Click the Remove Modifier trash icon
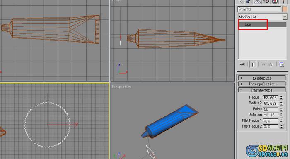 click(x=271, y=65)
